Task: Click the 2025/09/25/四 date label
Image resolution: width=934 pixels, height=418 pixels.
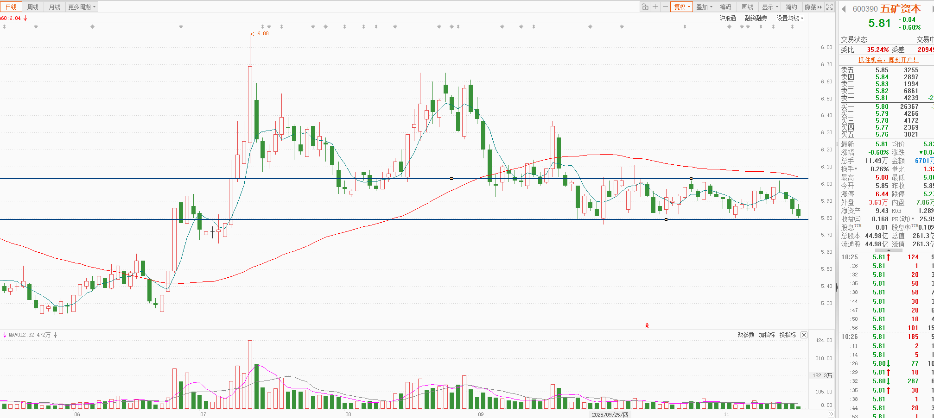Action: click(610, 414)
